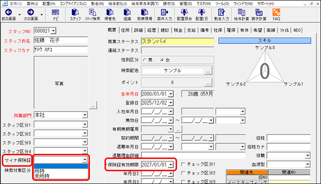Tick the チェック区分1 checkbox
This screenshot has height=184, width=321.
click(183, 164)
